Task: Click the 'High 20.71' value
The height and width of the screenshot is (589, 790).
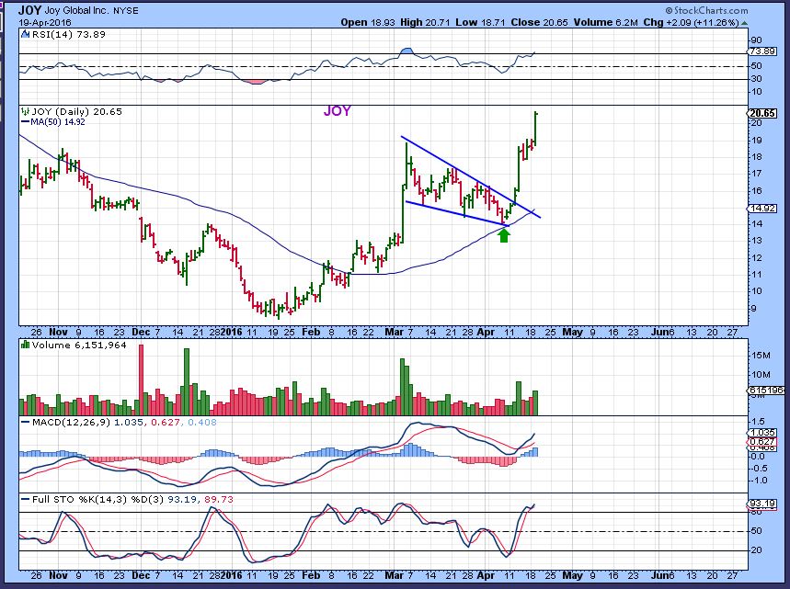Action: coord(425,22)
